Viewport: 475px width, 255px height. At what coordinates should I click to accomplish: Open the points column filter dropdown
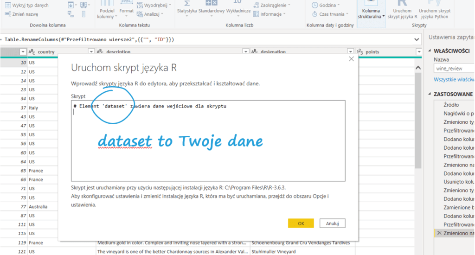[419, 52]
